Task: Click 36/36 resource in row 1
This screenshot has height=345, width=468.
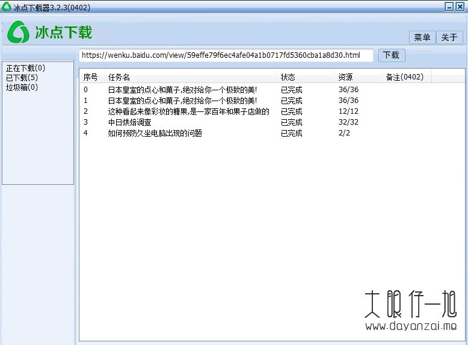Action: [x=348, y=101]
